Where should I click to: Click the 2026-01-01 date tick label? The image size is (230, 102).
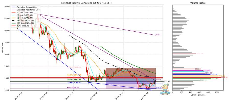pyautogui.click(x=69, y=96)
